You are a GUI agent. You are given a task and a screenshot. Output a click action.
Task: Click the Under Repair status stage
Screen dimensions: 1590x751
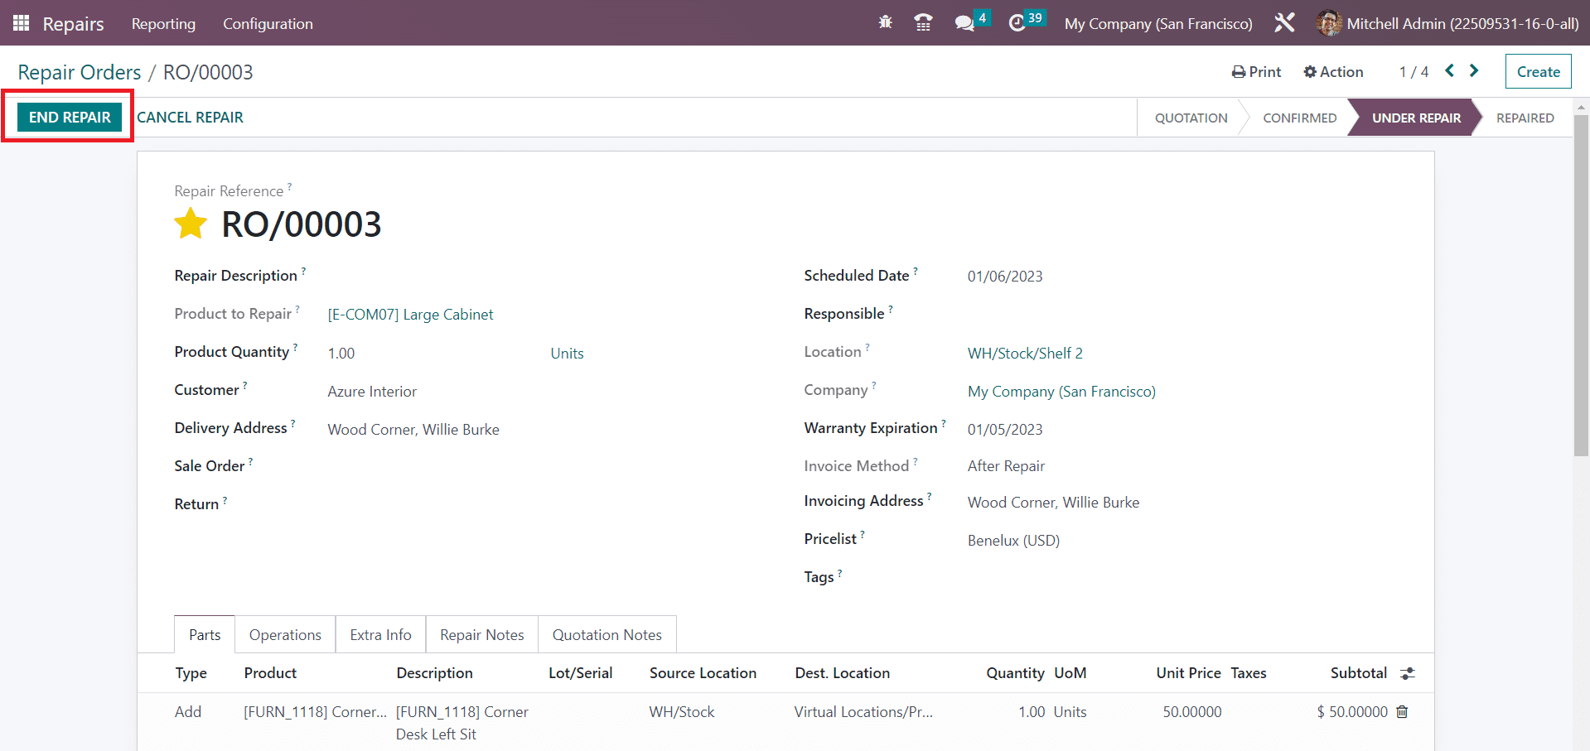[1416, 118]
